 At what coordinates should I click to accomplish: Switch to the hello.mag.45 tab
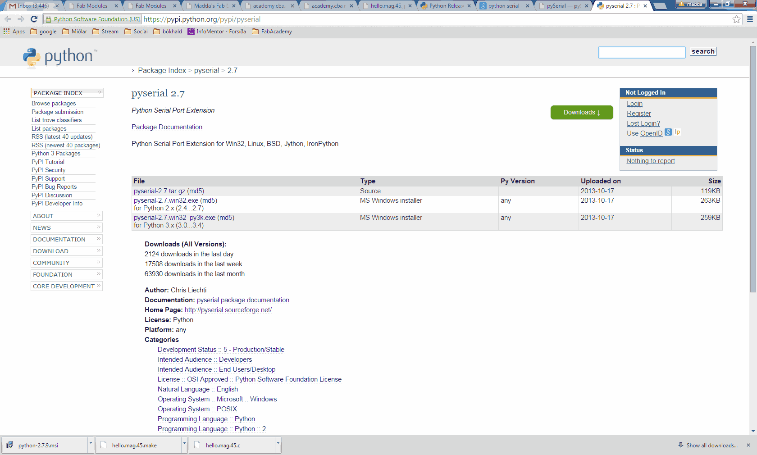click(387, 6)
